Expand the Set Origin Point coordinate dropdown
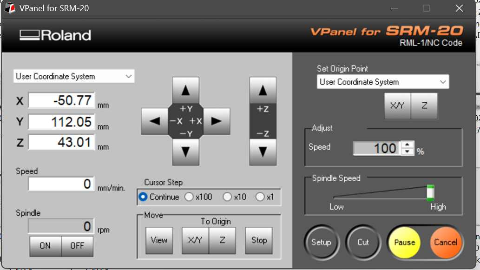Screen dimensions: 480x270 pyautogui.click(x=383, y=82)
